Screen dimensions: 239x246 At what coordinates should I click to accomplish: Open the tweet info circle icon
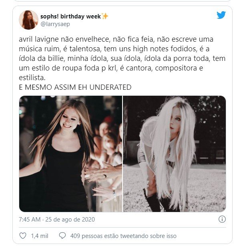point(222,219)
